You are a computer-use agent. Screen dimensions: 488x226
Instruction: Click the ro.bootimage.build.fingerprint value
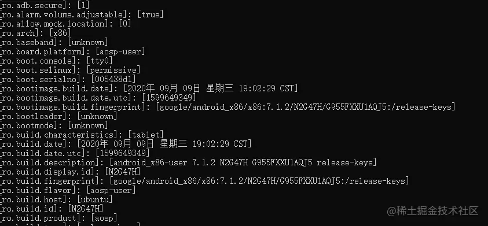pyautogui.click(x=306, y=107)
